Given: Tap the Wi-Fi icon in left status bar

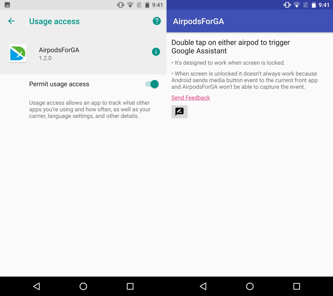Looking at the screenshot, I should pos(130,5).
